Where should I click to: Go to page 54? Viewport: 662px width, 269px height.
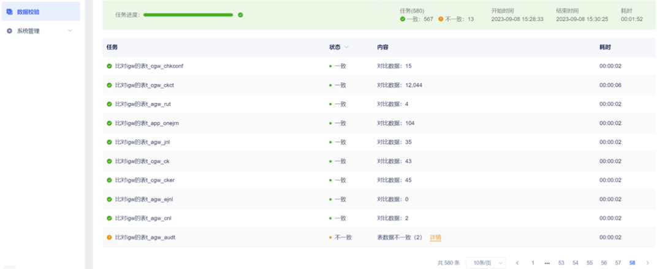pos(576,263)
